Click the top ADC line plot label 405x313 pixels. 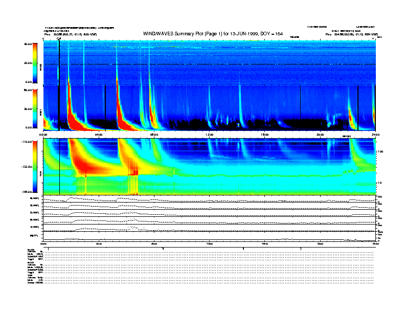[35, 198]
